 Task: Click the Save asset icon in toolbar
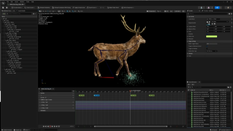tap(3, 7)
